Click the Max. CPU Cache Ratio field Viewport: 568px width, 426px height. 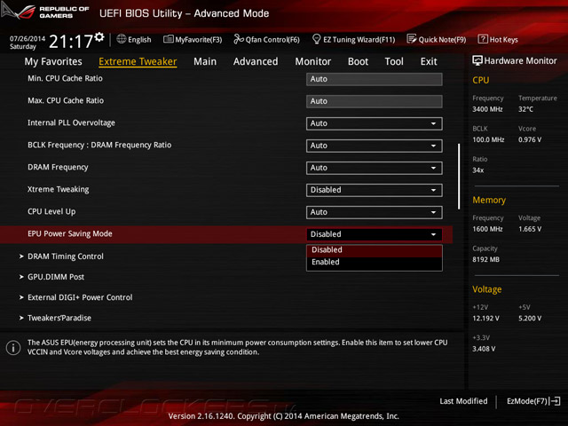(x=375, y=101)
